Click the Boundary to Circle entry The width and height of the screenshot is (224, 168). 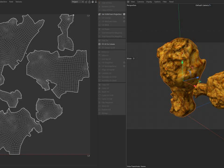pyautogui.click(x=109, y=77)
